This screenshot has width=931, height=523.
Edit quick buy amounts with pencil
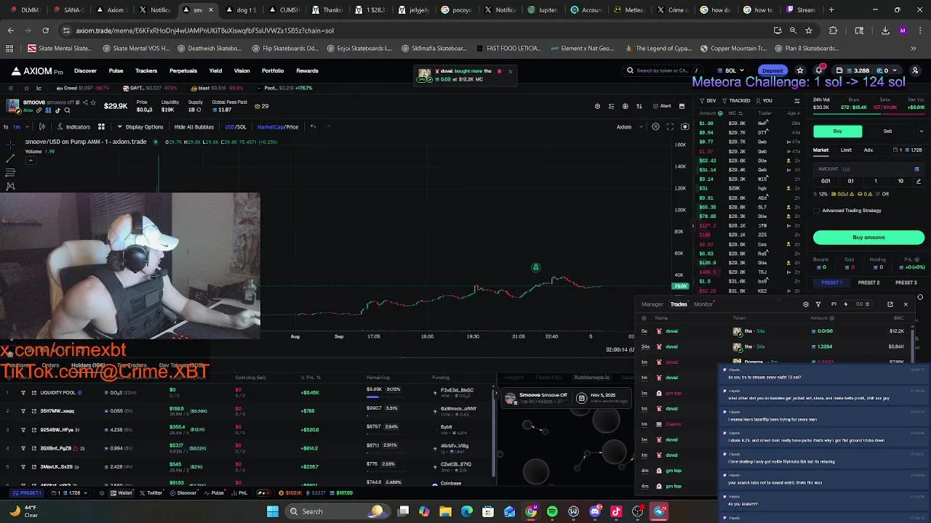(918, 181)
